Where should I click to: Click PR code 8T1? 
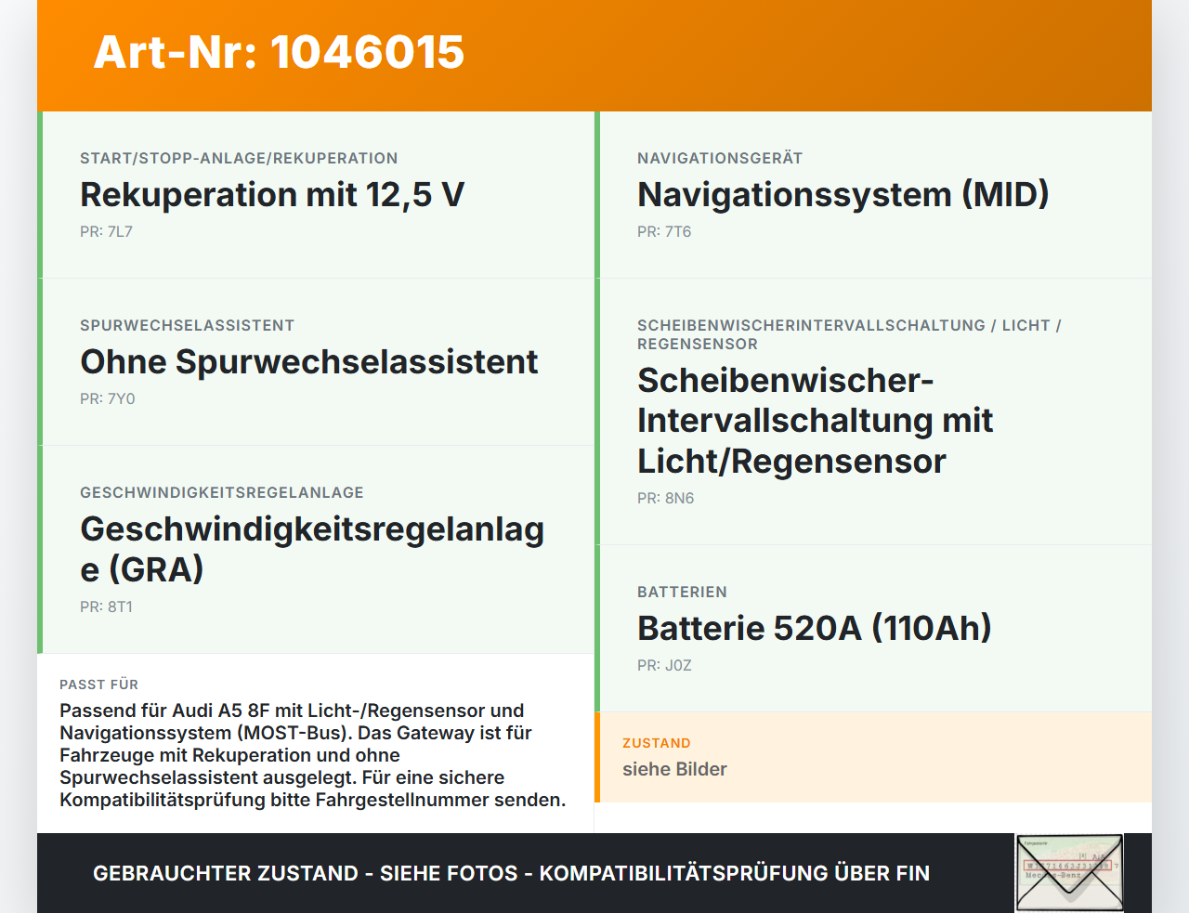pyautogui.click(x=106, y=607)
